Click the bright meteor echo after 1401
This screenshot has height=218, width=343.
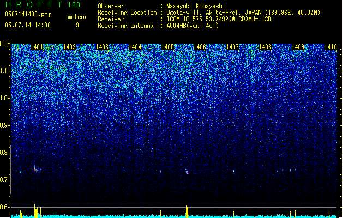coord(37,169)
